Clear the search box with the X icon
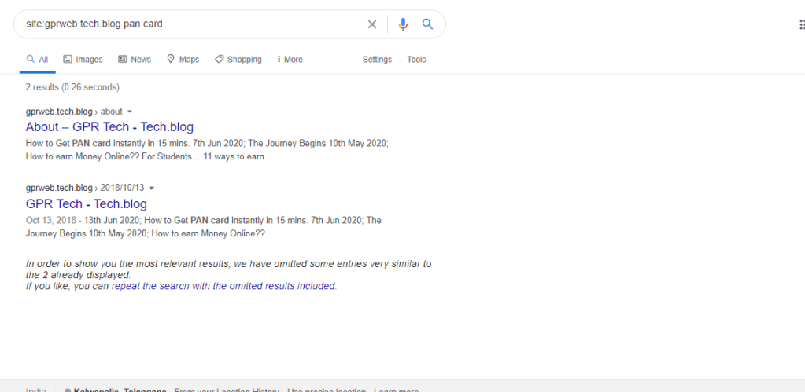 point(372,24)
